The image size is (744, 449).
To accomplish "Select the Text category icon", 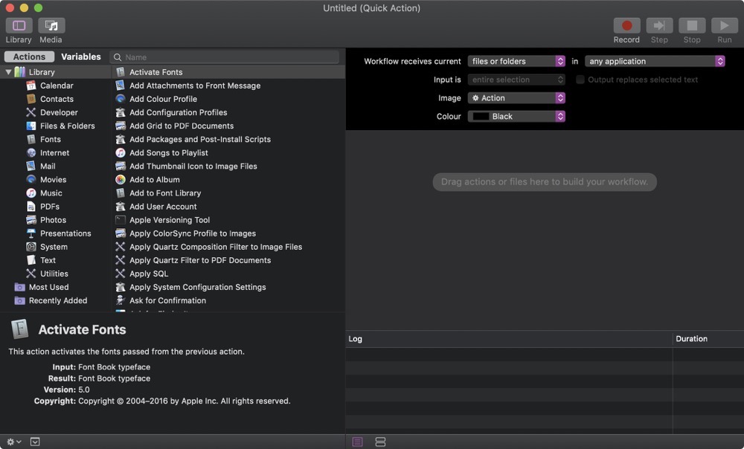I will tap(31, 260).
